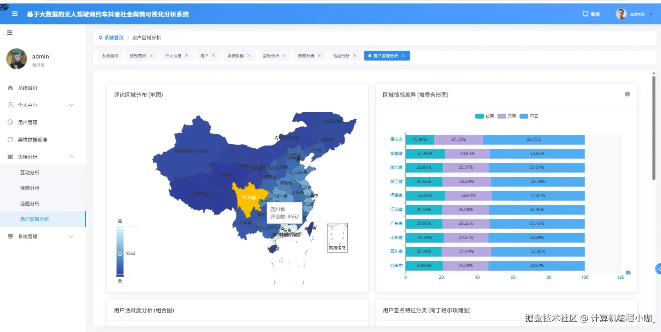Switch to the 情感分析 tab

pos(306,55)
